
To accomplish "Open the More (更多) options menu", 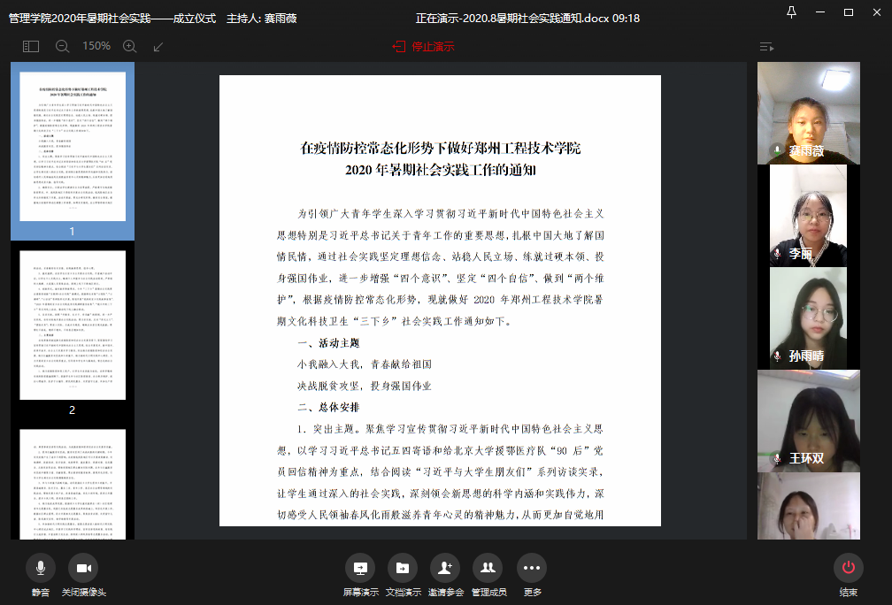I will coord(531,568).
